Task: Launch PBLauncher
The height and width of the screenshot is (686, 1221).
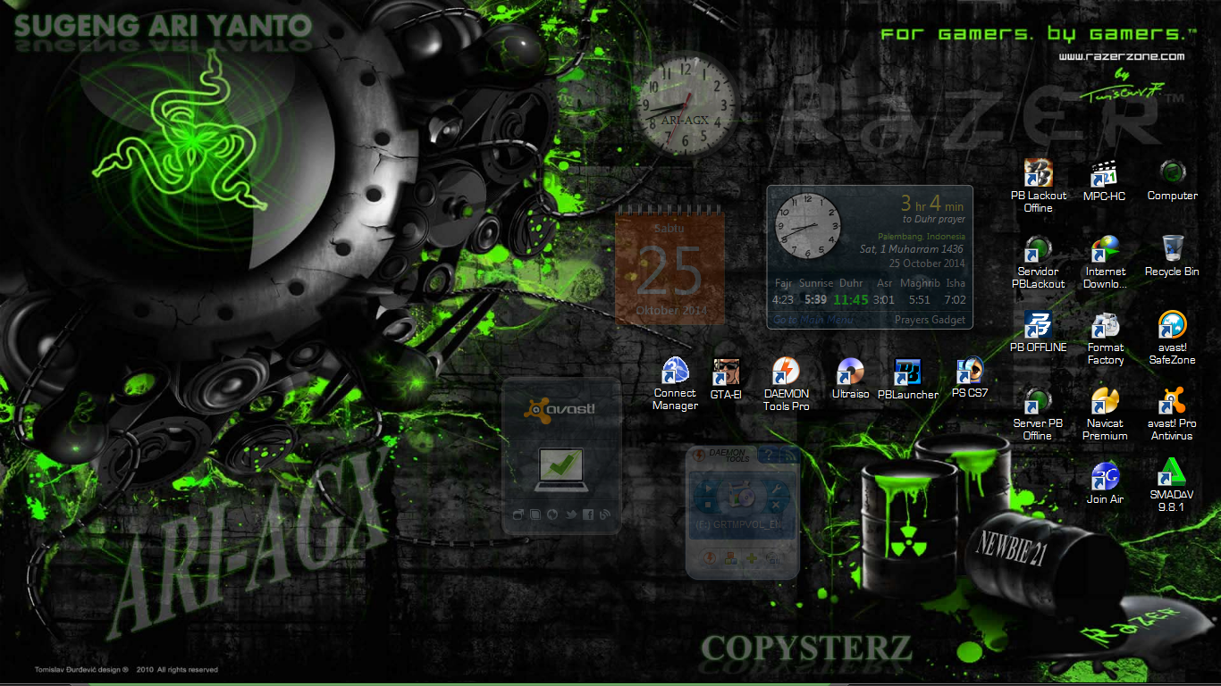Action: [x=908, y=373]
